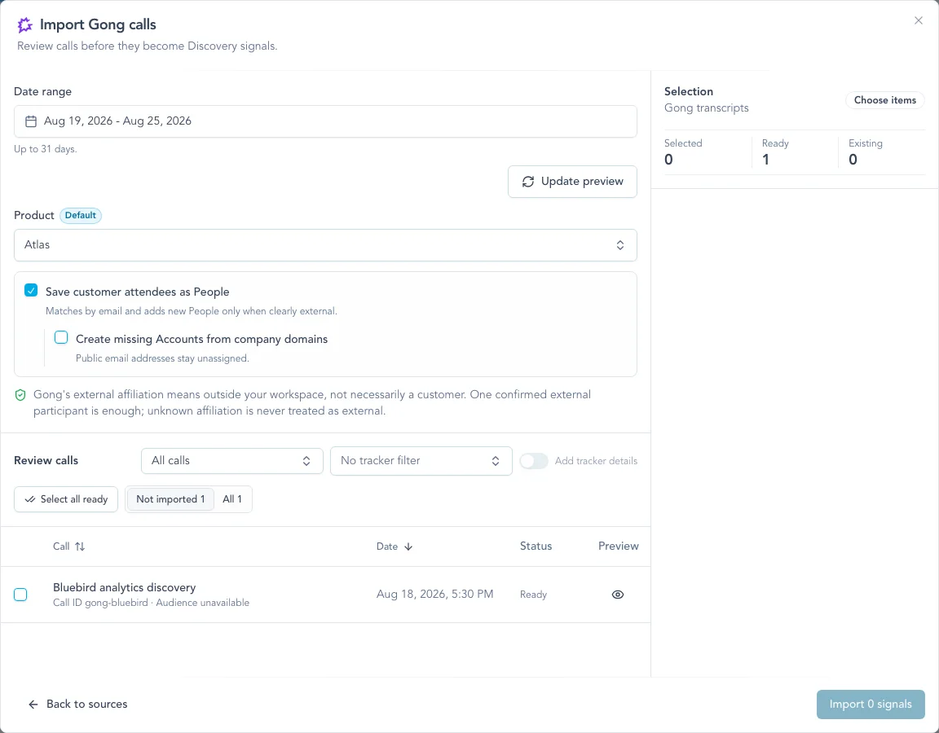Viewport: 939px width, 733px height.
Task: Open the Atlas product dropdown
Action: 325,245
